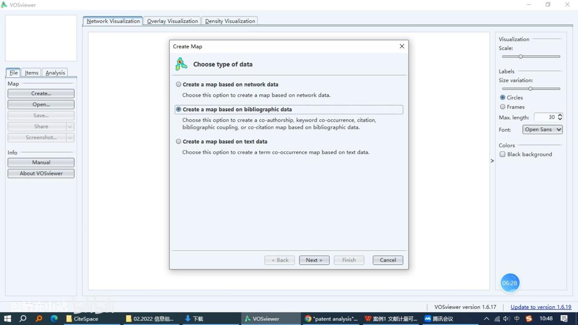Open the Chrome patent analysis window

(x=332, y=319)
